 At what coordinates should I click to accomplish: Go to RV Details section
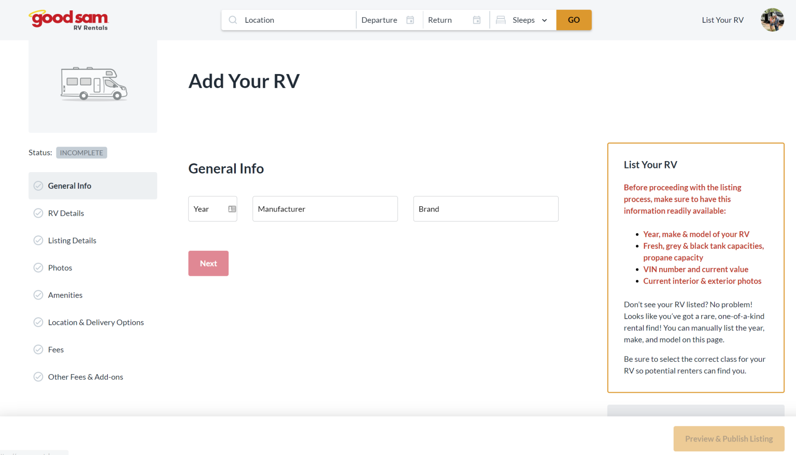click(x=66, y=214)
